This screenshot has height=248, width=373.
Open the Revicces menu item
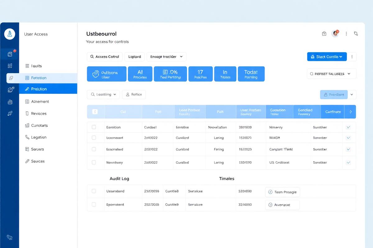click(x=39, y=113)
